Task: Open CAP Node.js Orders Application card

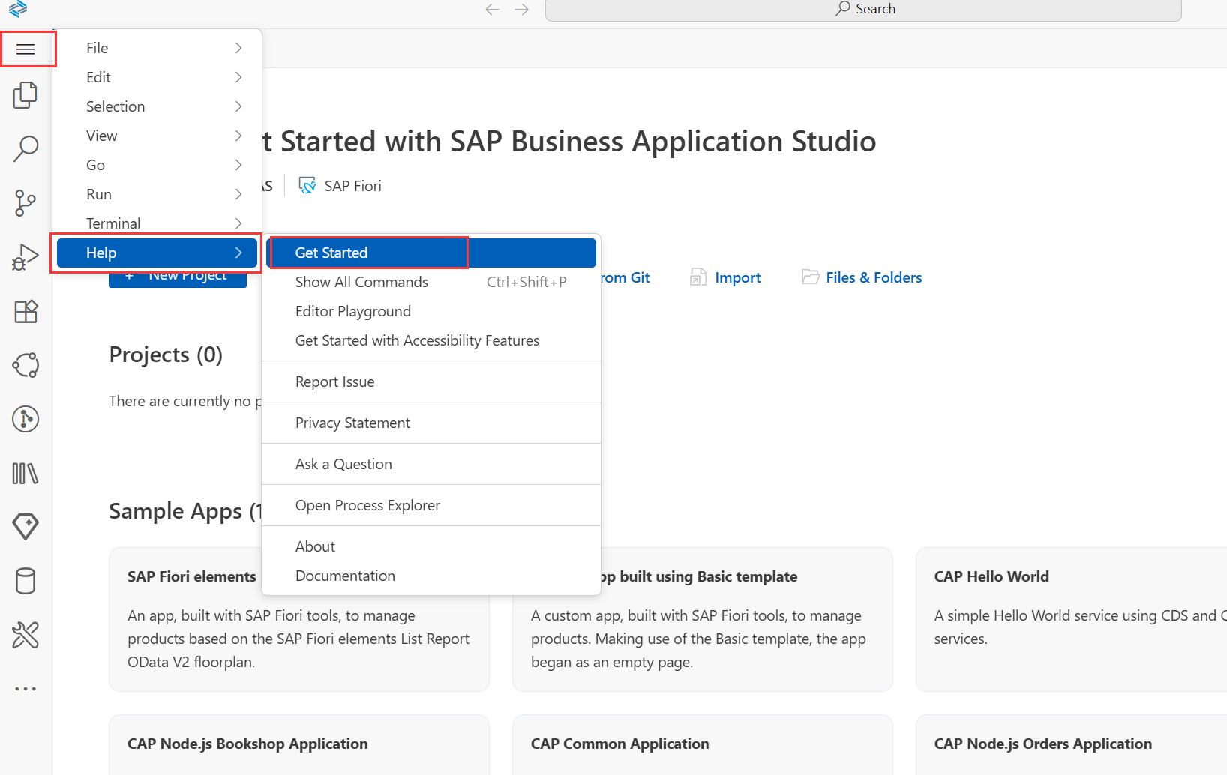Action: point(1071,744)
